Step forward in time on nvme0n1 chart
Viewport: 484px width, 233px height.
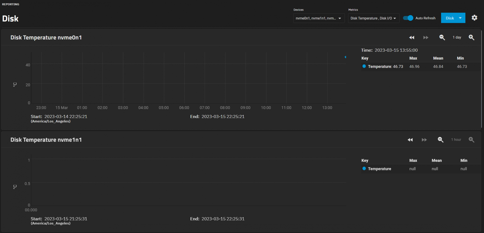point(426,38)
